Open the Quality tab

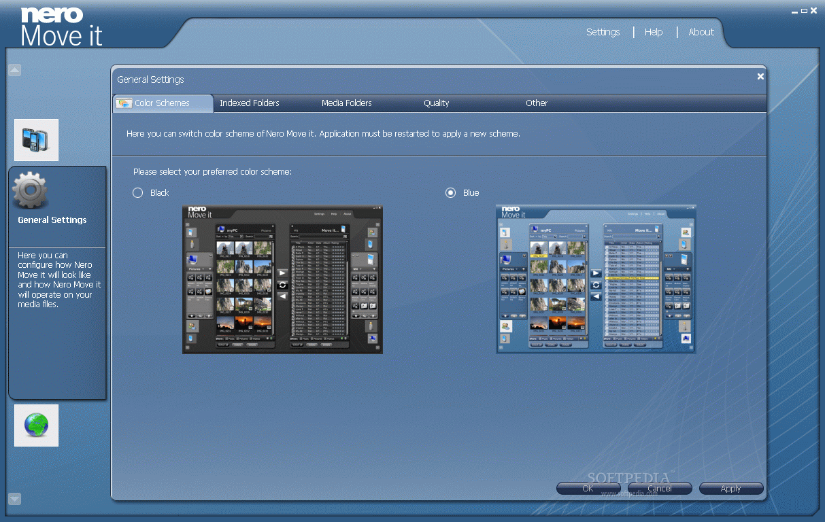[437, 103]
